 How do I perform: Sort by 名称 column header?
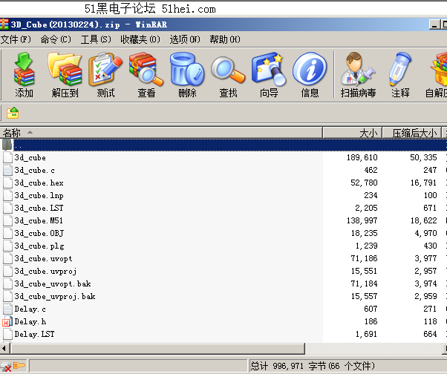(x=161, y=133)
